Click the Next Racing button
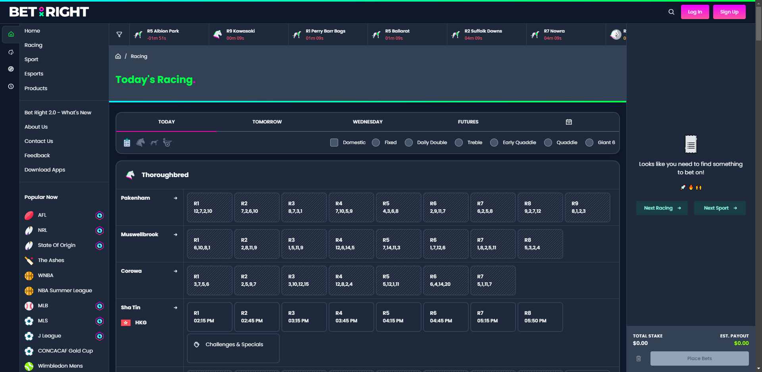The image size is (762, 372). (662, 208)
